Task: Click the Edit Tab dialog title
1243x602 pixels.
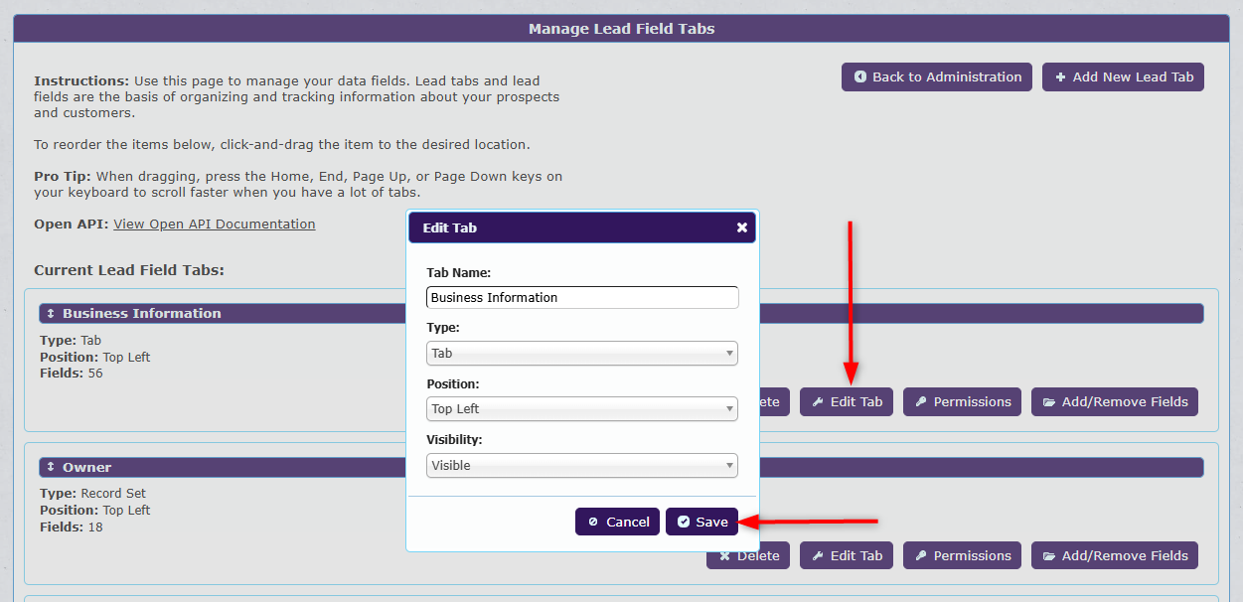Action: [x=450, y=227]
